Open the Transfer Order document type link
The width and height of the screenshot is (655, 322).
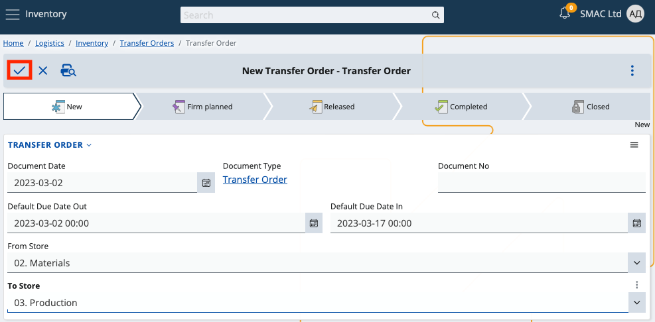tap(255, 180)
